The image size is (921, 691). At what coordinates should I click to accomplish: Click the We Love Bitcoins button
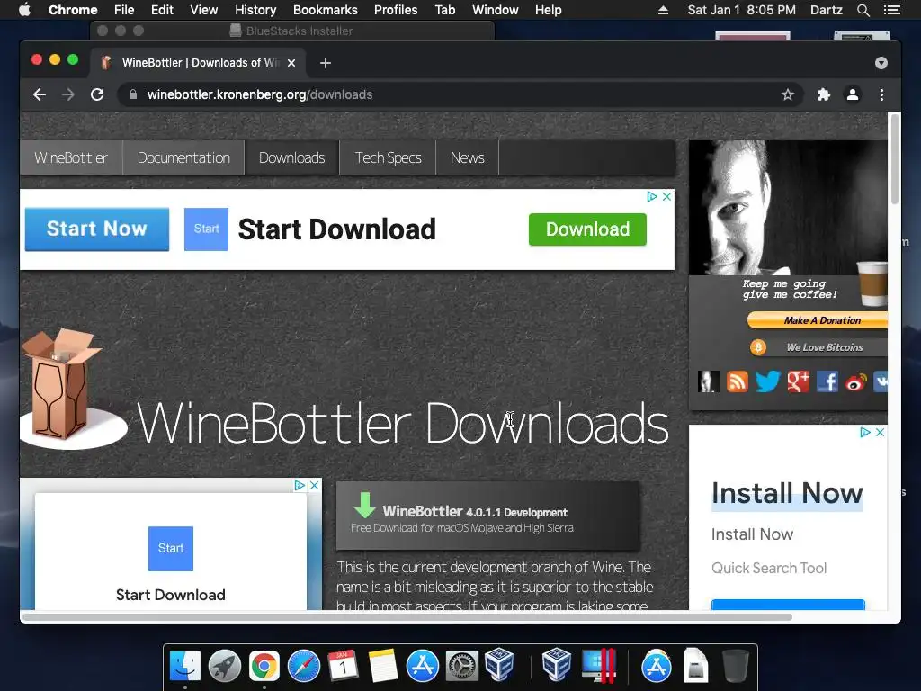818,347
